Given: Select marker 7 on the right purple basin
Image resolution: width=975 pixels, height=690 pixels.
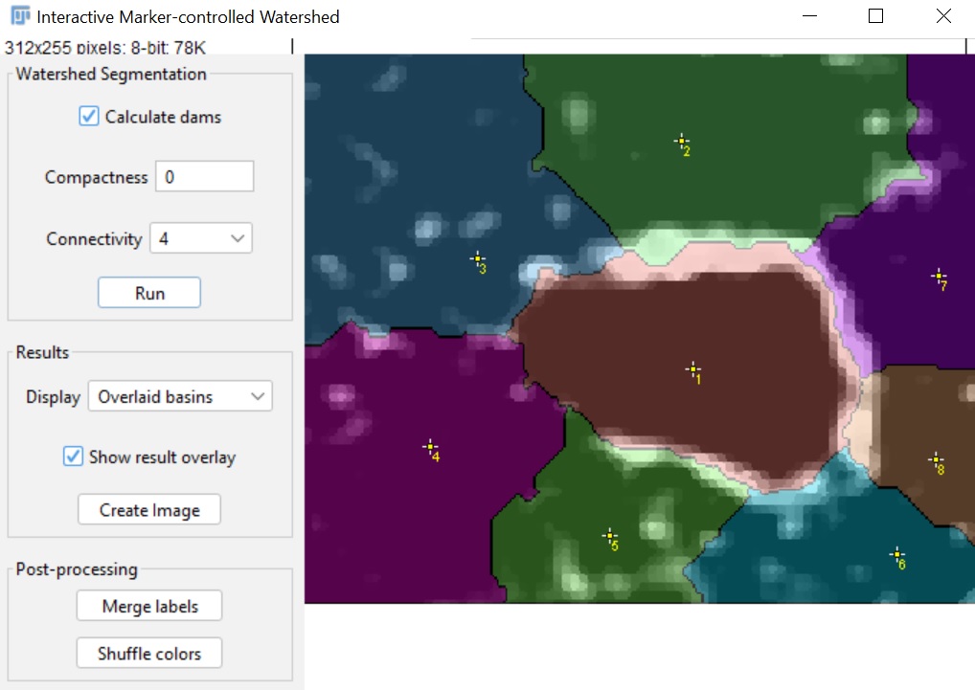Looking at the screenshot, I should (937, 278).
